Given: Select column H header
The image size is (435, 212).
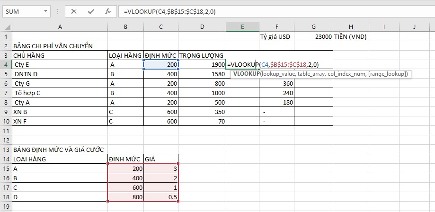Looking at the screenshot, I should coord(351,27).
